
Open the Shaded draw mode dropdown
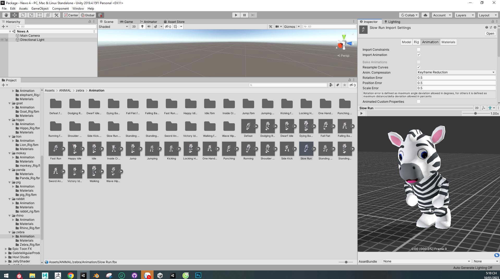[x=113, y=27]
